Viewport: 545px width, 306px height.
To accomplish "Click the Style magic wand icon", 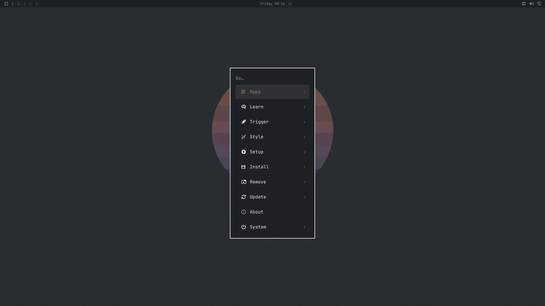I will pos(244,137).
